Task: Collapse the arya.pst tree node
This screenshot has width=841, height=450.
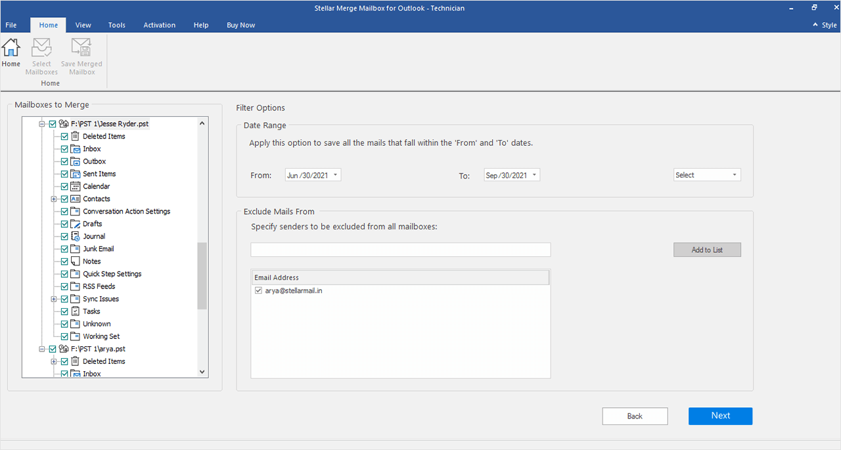Action: tap(42, 349)
